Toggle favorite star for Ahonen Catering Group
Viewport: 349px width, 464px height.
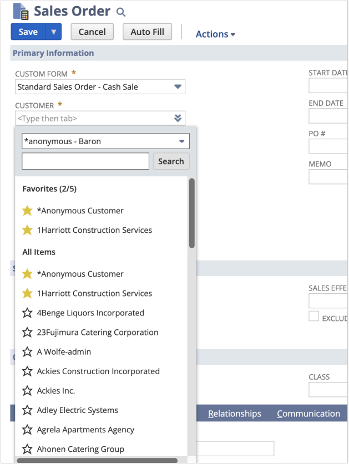pos(27,450)
